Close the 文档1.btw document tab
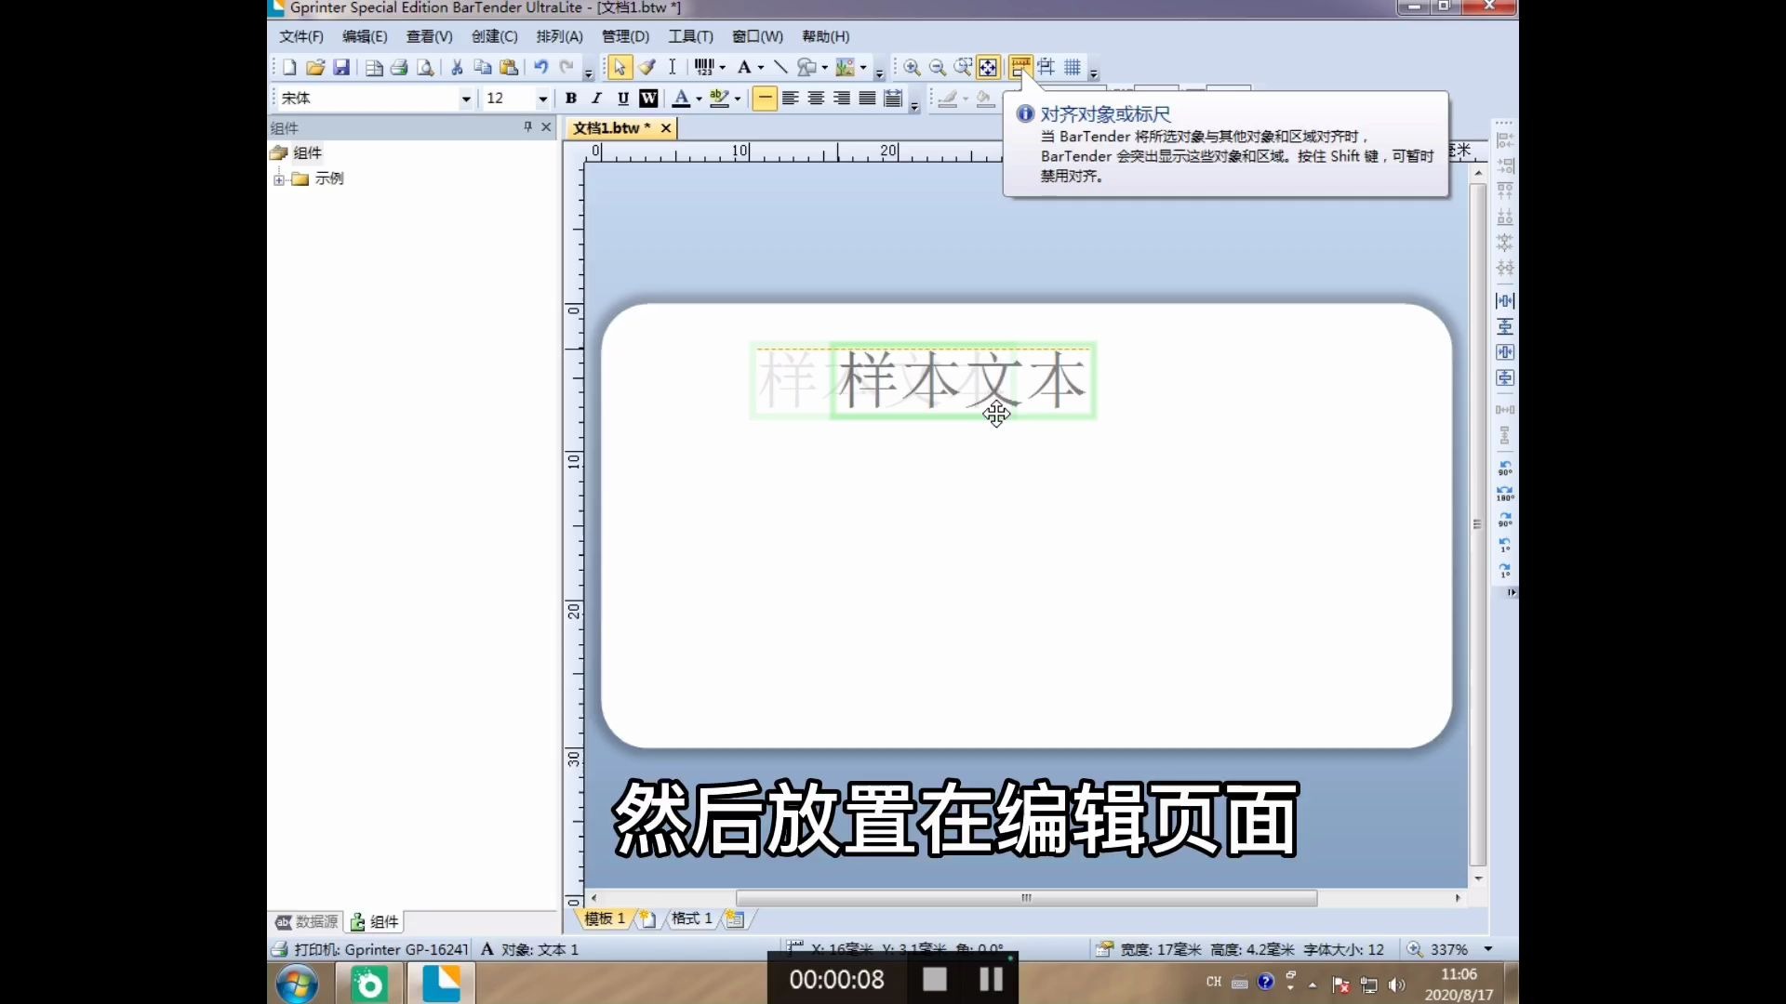Image resolution: width=1786 pixels, height=1004 pixels. coord(666,128)
